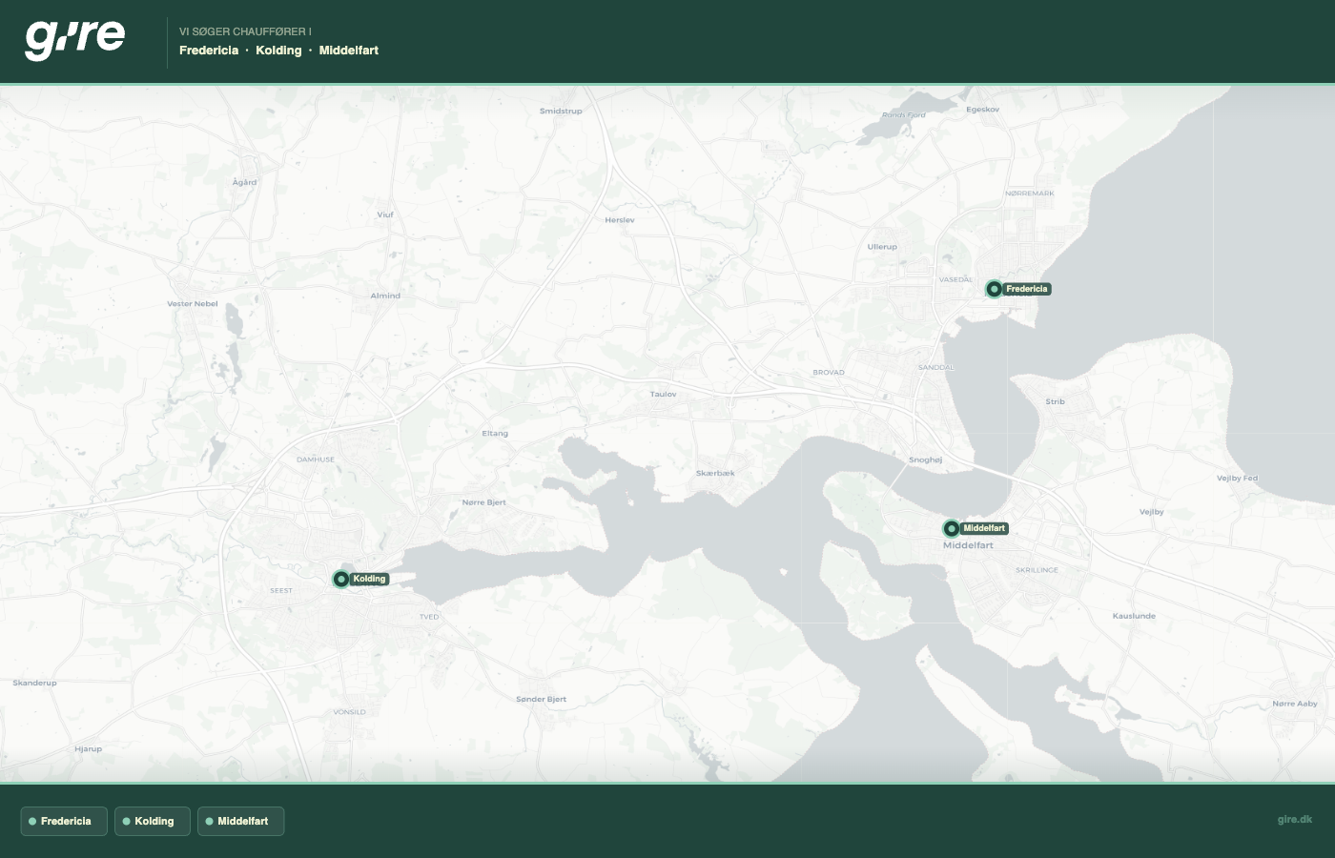Click the gire logo in the header
Viewport: 1335px width, 858px height.
pyautogui.click(x=74, y=39)
